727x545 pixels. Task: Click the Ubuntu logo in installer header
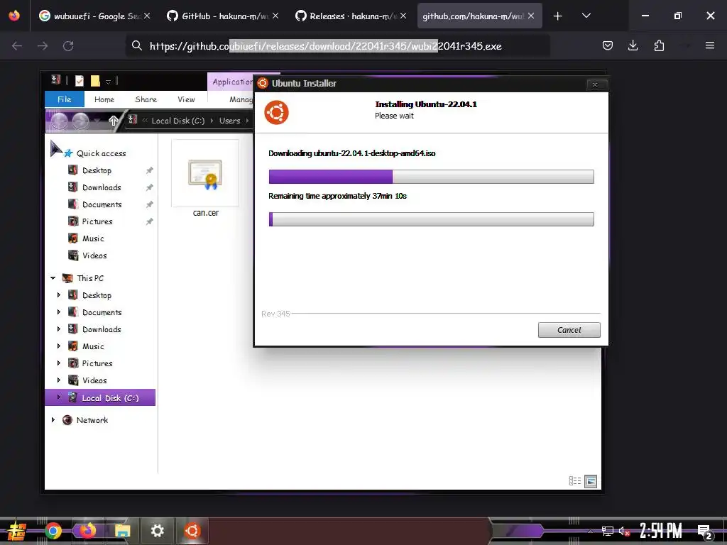point(276,112)
